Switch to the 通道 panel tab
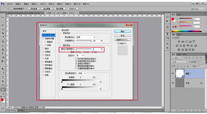The width and height of the screenshot is (207, 114). tap(179, 54)
